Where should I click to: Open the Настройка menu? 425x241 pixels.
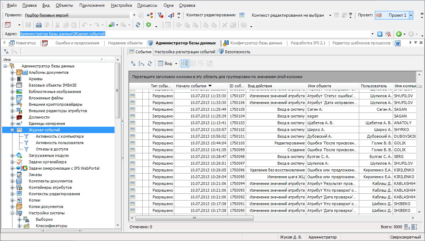click(x=121, y=5)
